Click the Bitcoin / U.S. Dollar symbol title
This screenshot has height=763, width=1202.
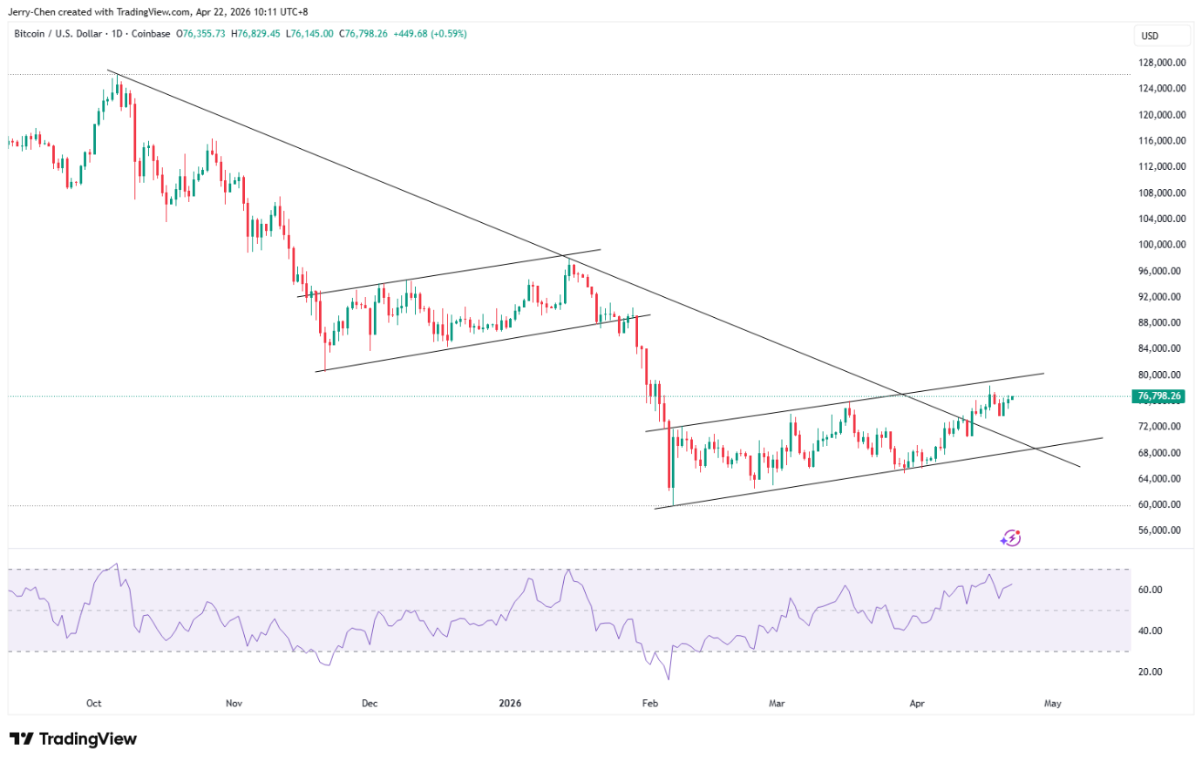click(x=58, y=34)
